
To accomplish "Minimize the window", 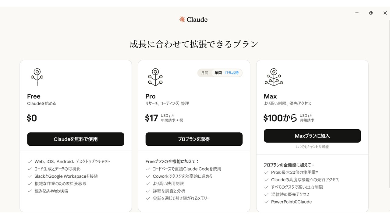I will 357,13.
